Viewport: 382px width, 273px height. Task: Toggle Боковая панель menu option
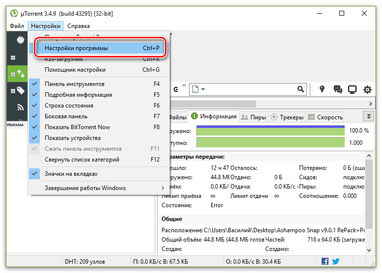tap(99, 116)
